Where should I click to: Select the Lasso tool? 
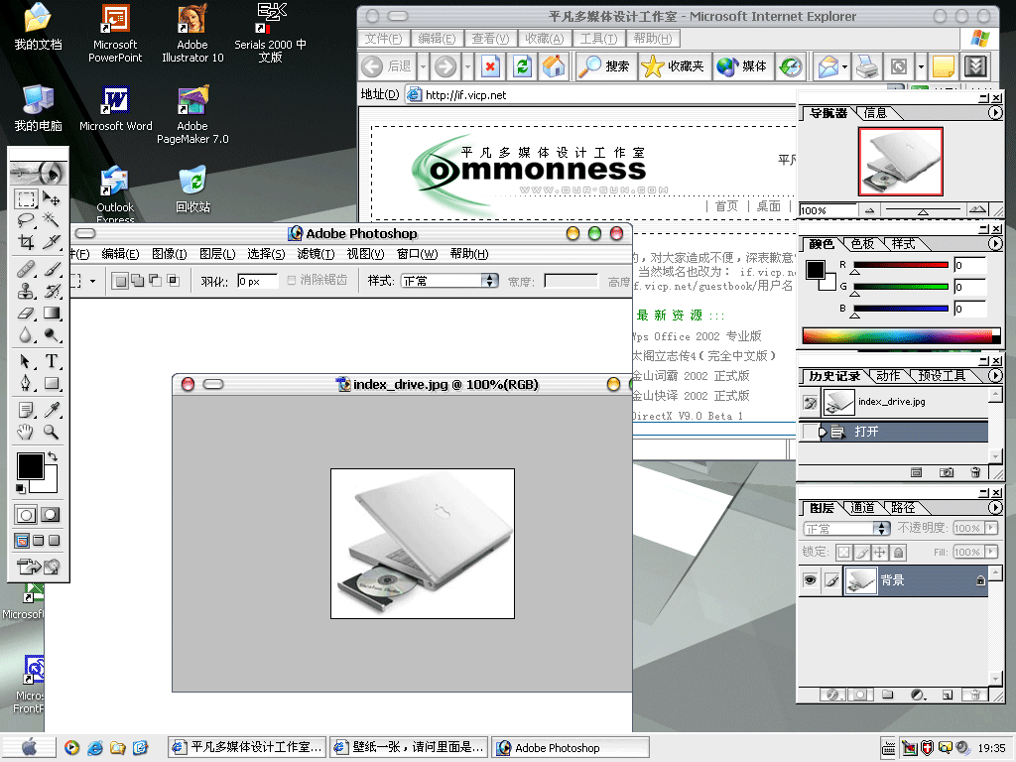[26, 220]
